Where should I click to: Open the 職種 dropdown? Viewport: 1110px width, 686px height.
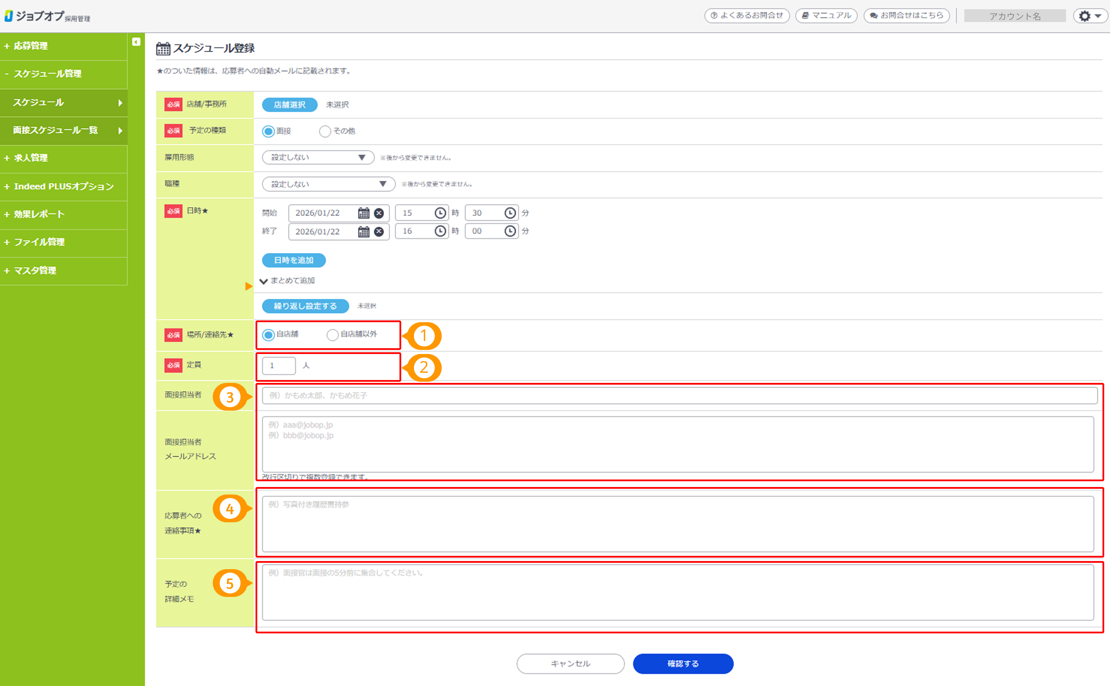pos(328,184)
